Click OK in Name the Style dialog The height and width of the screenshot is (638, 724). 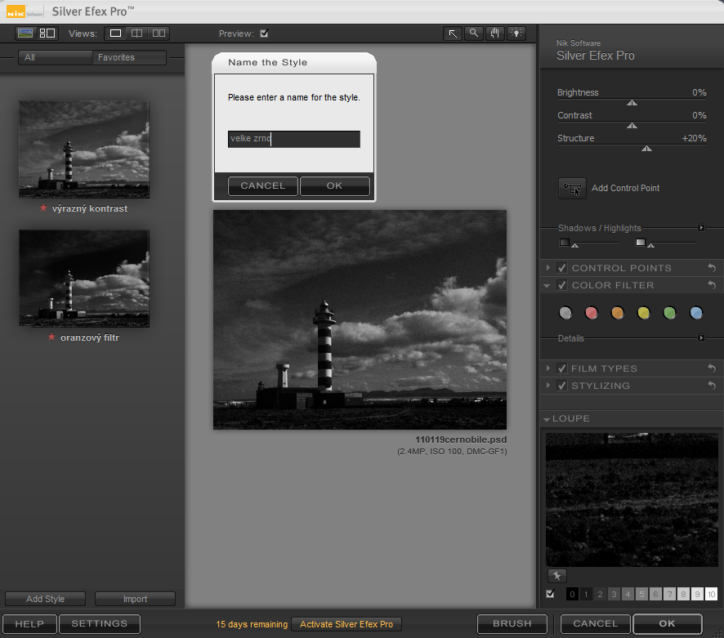pos(334,185)
